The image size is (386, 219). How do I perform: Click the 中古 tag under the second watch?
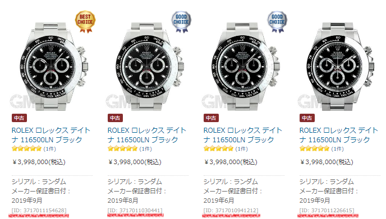pos(115,118)
